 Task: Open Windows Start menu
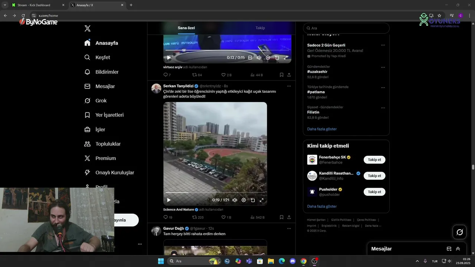(x=161, y=261)
